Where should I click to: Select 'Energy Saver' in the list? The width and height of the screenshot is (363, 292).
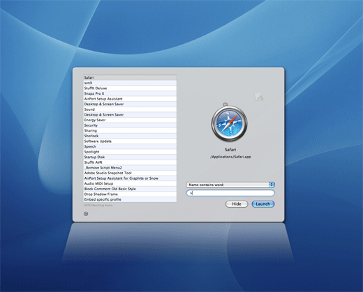pos(130,120)
